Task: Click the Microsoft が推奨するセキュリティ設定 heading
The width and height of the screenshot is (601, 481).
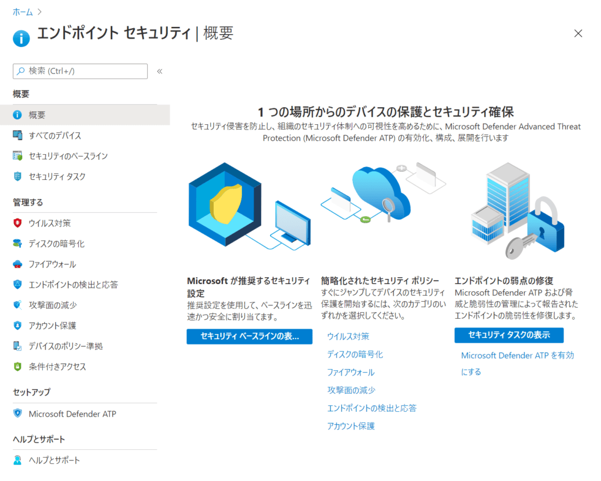Action: pyautogui.click(x=249, y=287)
